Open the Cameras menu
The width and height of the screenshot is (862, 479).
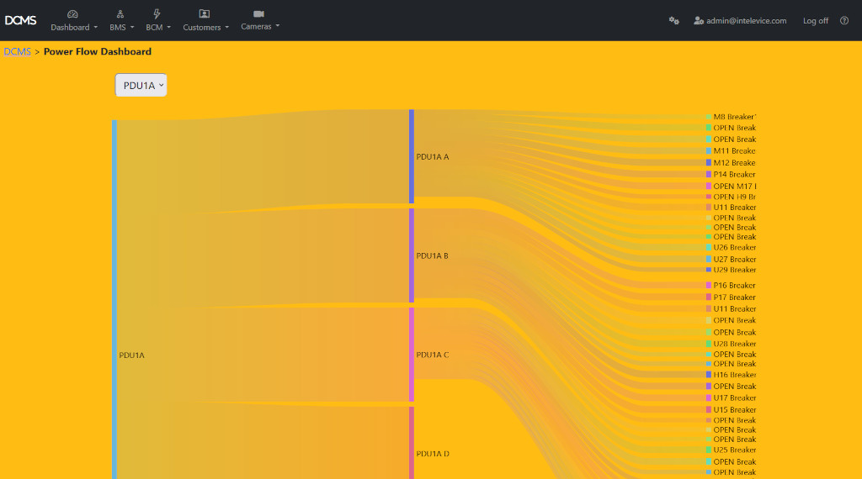click(x=259, y=26)
